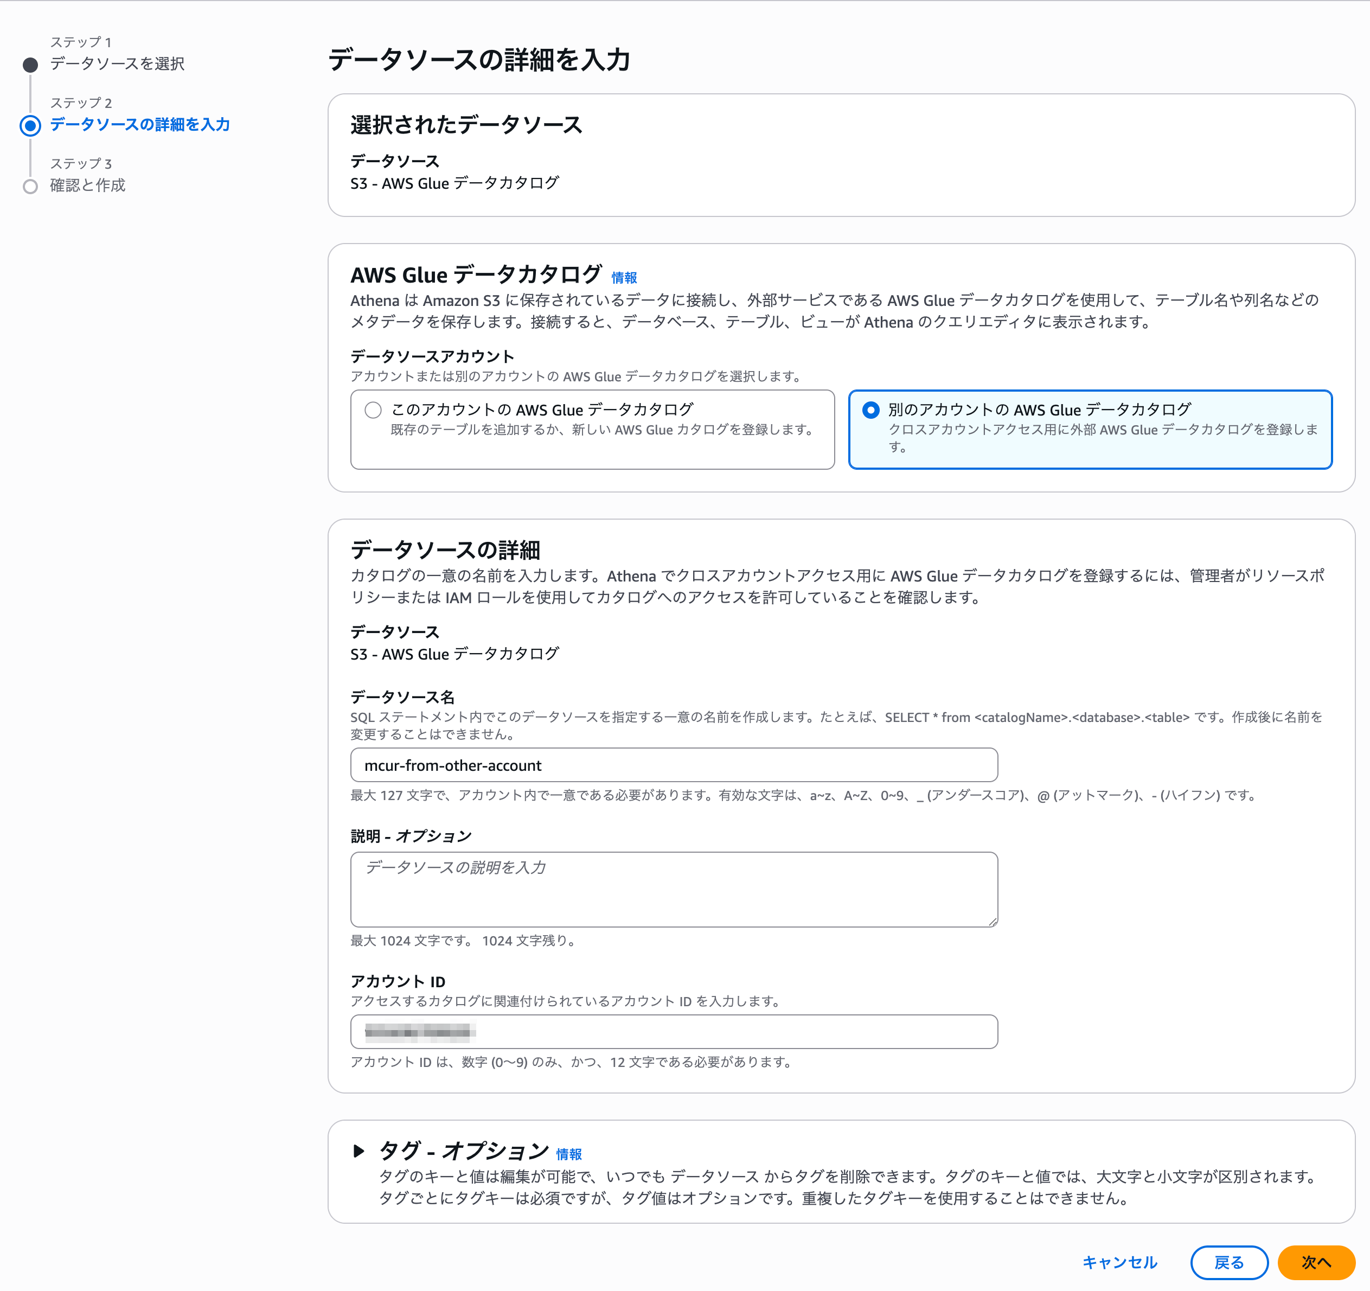
Task: Click the page title データソースの詳細を入力
Action: [479, 60]
